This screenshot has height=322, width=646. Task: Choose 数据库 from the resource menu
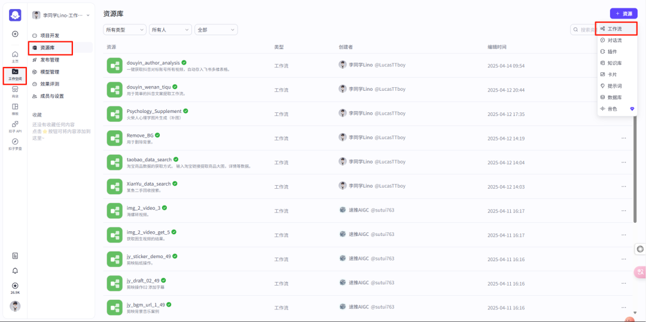pos(617,97)
